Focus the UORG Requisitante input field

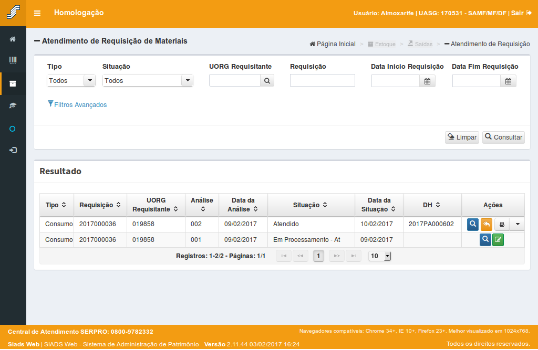(235, 81)
